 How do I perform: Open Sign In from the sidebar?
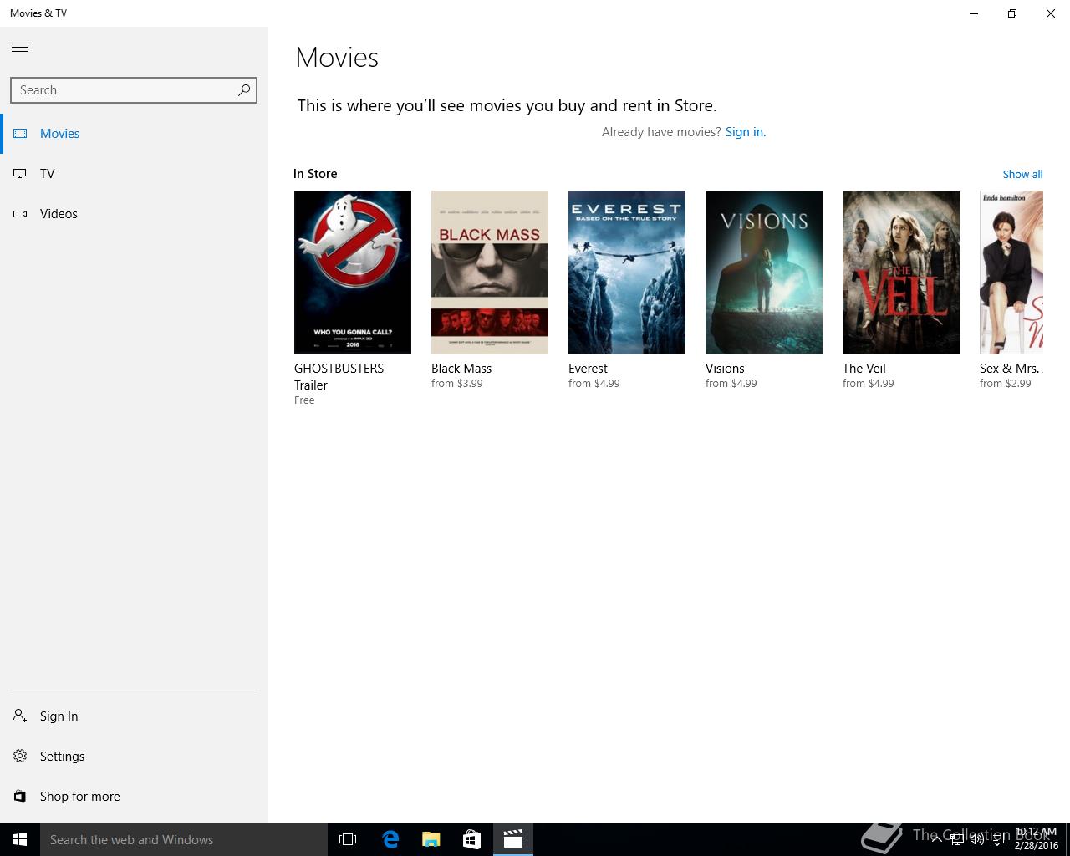point(134,716)
